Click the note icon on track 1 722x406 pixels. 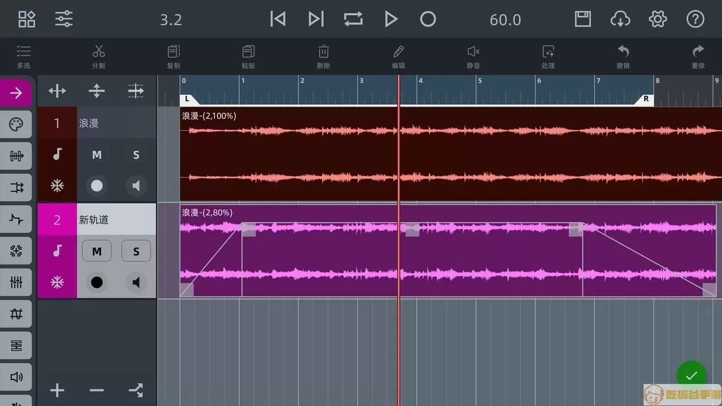pos(57,155)
